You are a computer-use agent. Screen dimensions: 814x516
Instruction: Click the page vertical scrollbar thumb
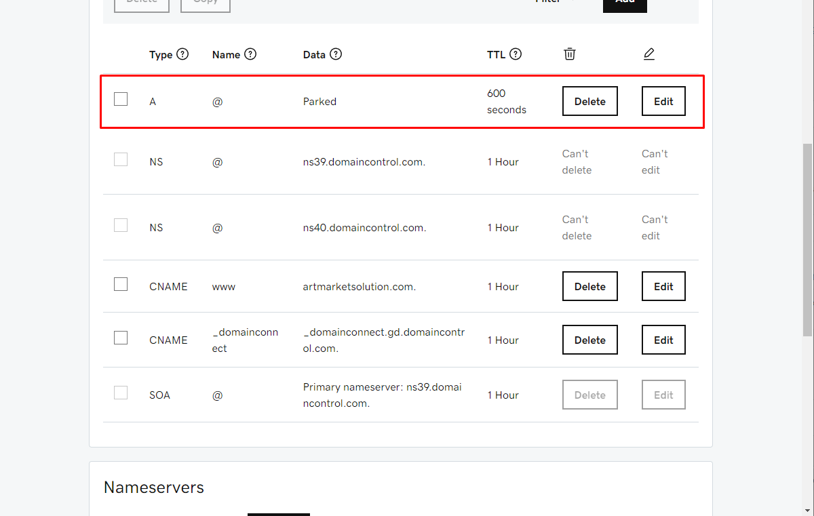click(807, 240)
